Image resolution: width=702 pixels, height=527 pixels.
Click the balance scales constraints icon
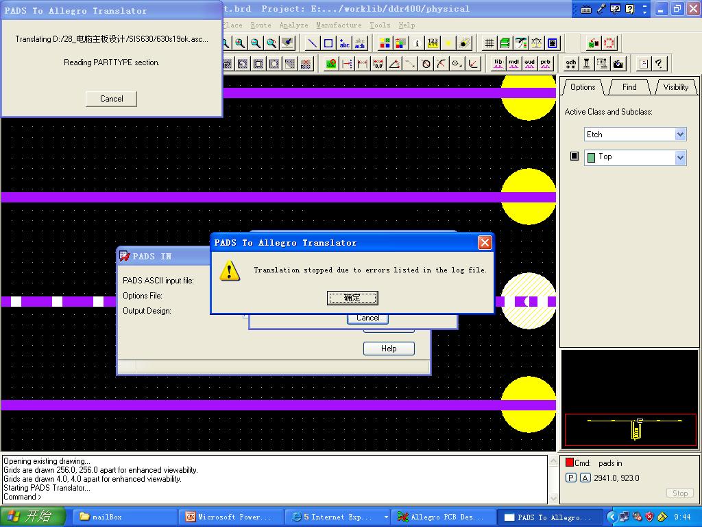[536, 43]
